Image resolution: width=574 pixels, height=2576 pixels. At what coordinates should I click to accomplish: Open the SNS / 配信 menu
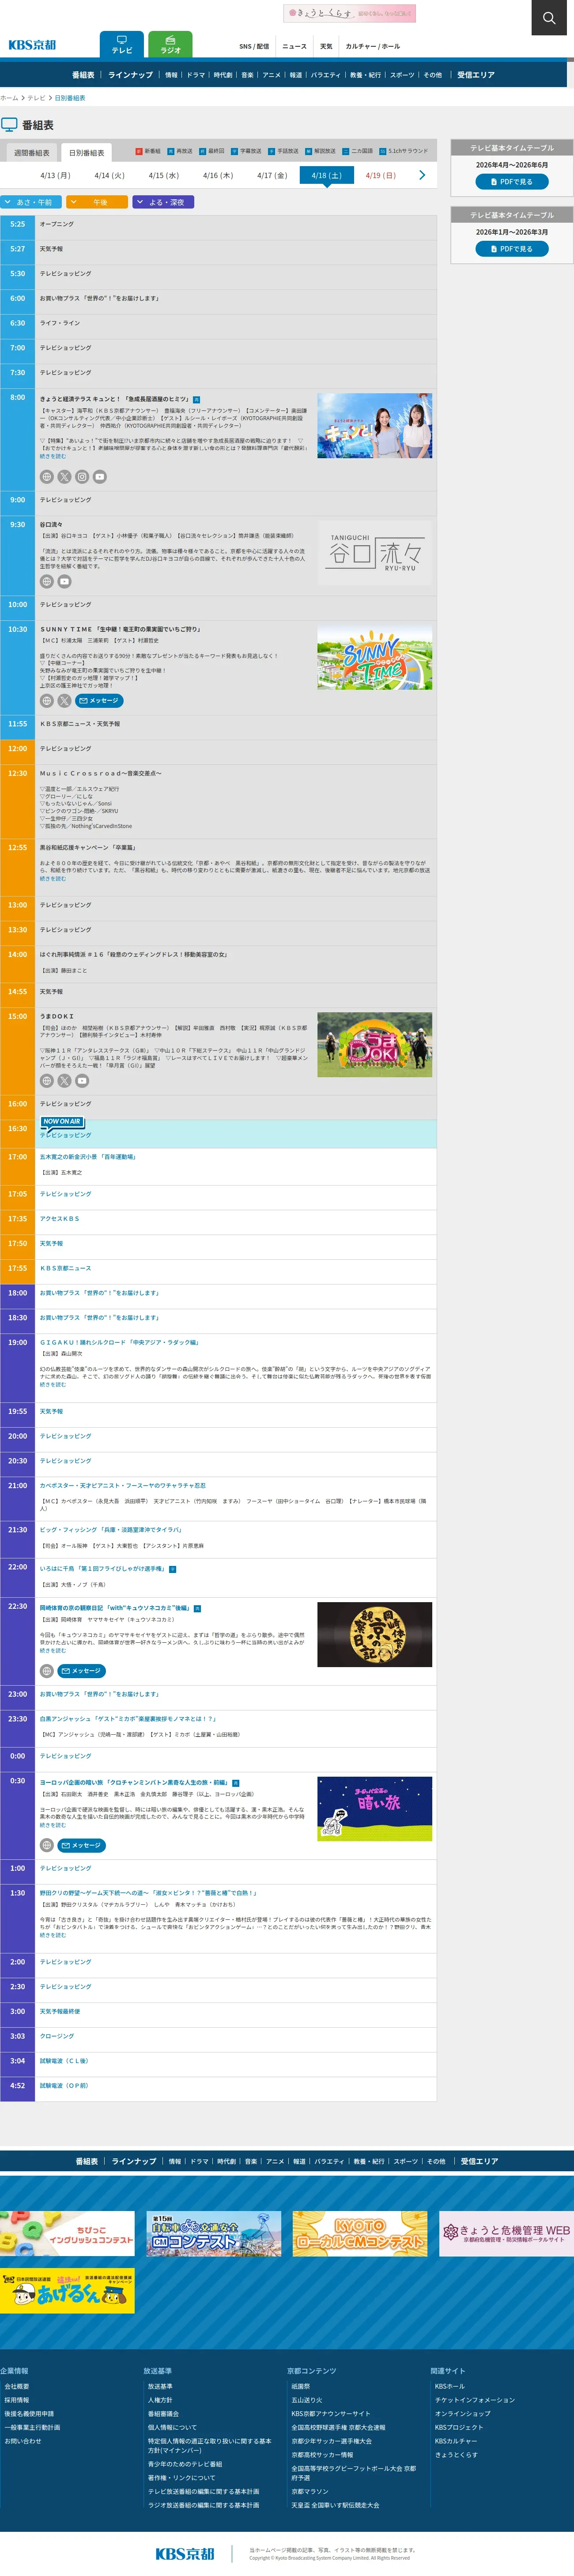point(254,46)
